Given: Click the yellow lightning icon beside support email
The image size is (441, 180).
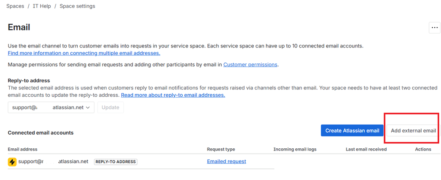Looking at the screenshot, I should coord(12,162).
